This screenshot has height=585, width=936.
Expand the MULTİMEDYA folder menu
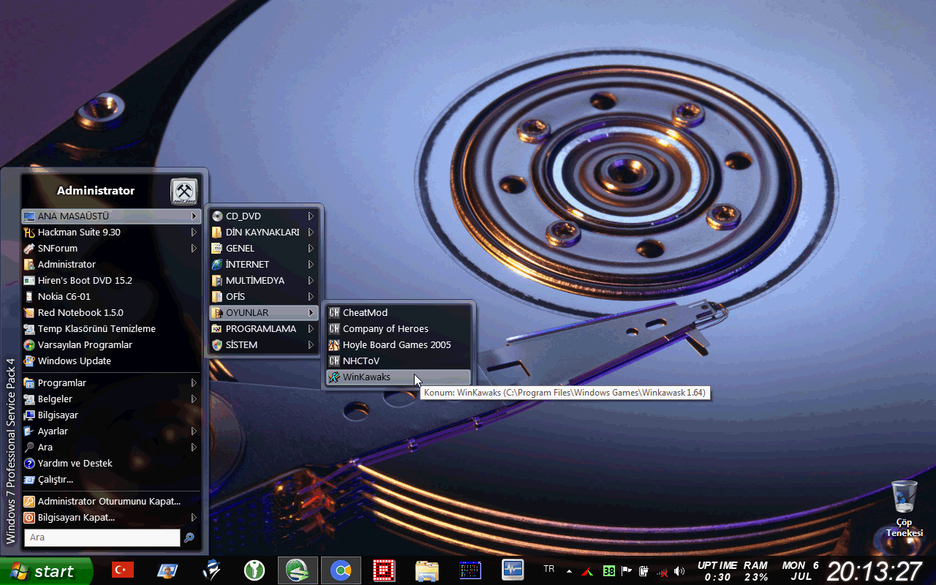(x=263, y=281)
